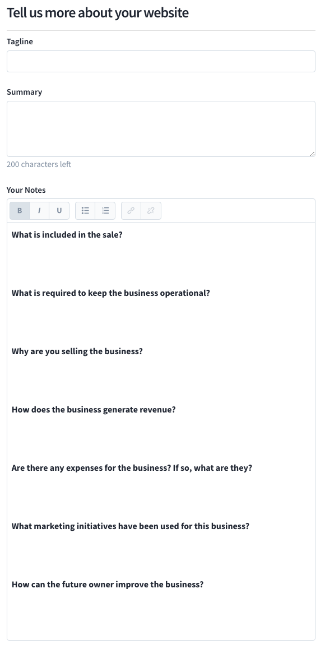Click the Tagline input field
Image resolution: width=325 pixels, height=649 pixels.
pyautogui.click(x=161, y=61)
